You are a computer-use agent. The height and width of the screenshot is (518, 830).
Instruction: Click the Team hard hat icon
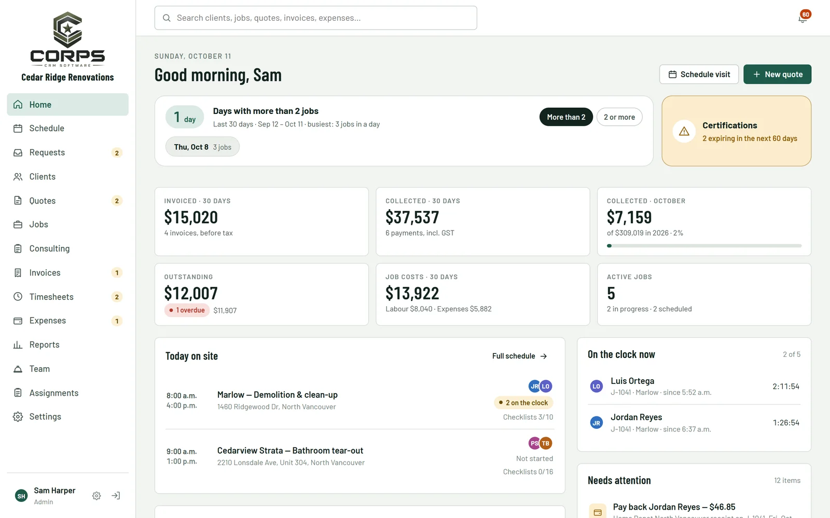pyautogui.click(x=18, y=369)
